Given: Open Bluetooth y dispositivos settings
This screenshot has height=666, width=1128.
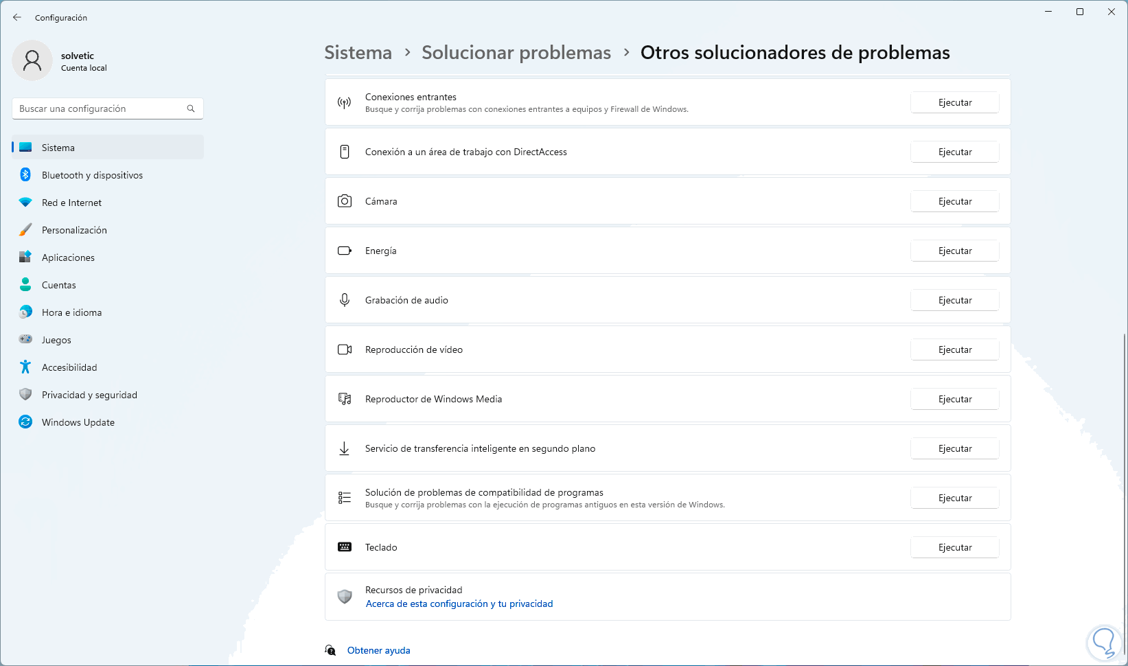Looking at the screenshot, I should (x=92, y=175).
